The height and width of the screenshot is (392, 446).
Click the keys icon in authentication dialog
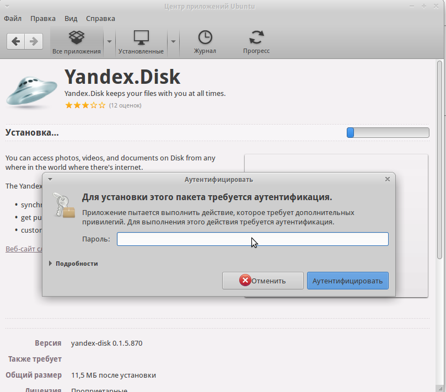(62, 205)
